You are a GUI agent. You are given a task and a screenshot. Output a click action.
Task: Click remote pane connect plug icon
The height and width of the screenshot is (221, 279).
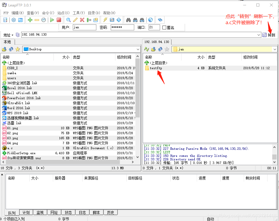(147, 49)
